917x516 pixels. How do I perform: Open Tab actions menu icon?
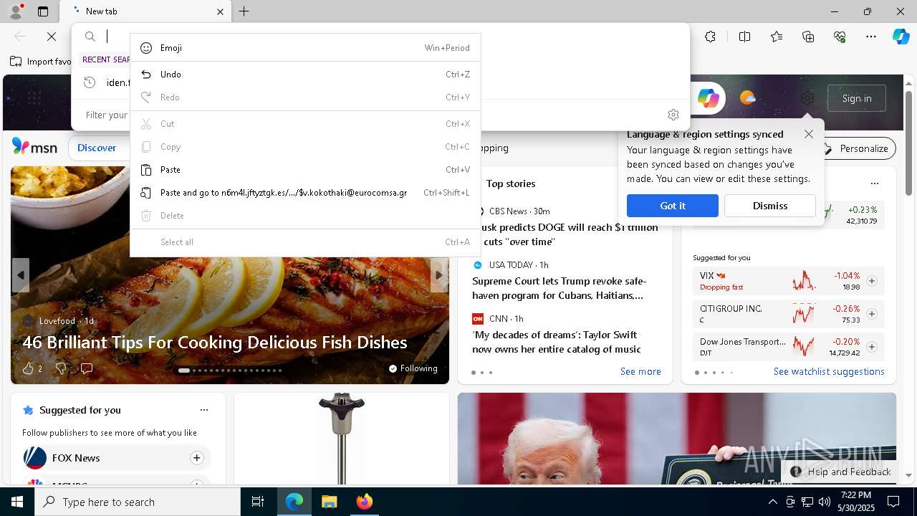coord(43,11)
